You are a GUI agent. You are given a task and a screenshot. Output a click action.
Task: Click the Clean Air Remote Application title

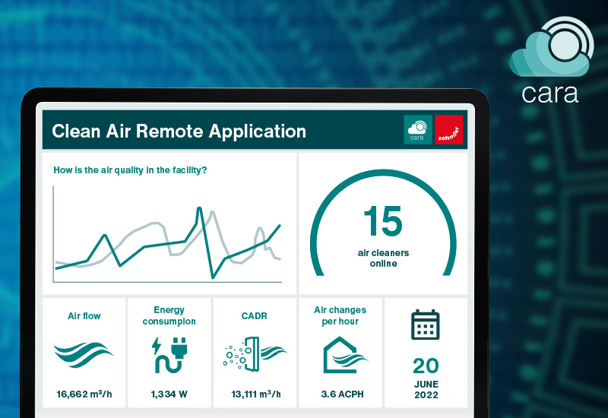pyautogui.click(x=179, y=131)
